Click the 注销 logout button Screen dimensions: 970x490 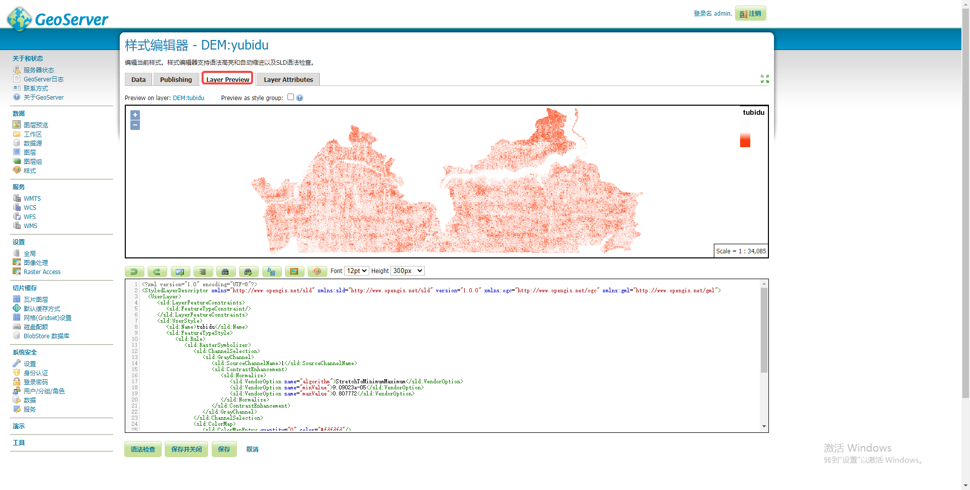[x=751, y=14]
